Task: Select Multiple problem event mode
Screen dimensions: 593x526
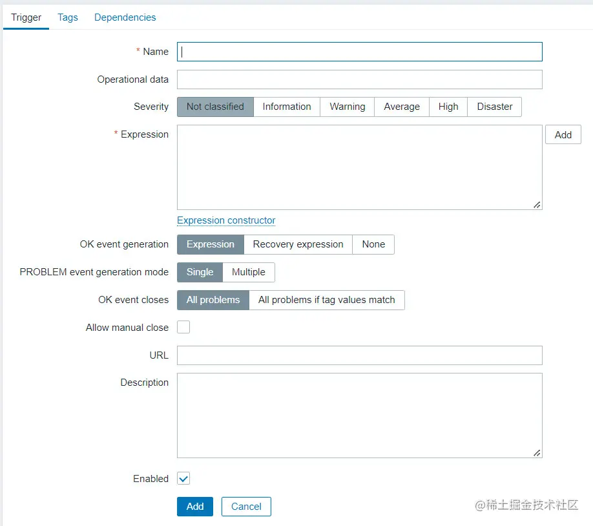Action: pos(249,272)
